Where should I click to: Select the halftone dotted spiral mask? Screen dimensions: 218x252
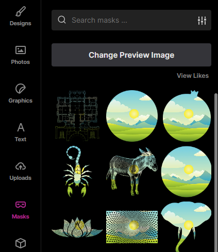pyautogui.click(x=132, y=227)
